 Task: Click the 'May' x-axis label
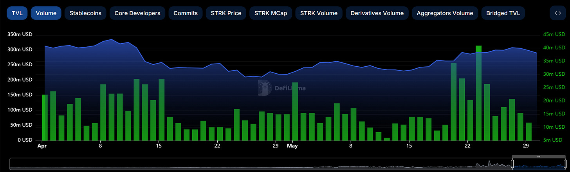292,145
